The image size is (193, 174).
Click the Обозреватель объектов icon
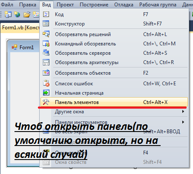point(46,73)
